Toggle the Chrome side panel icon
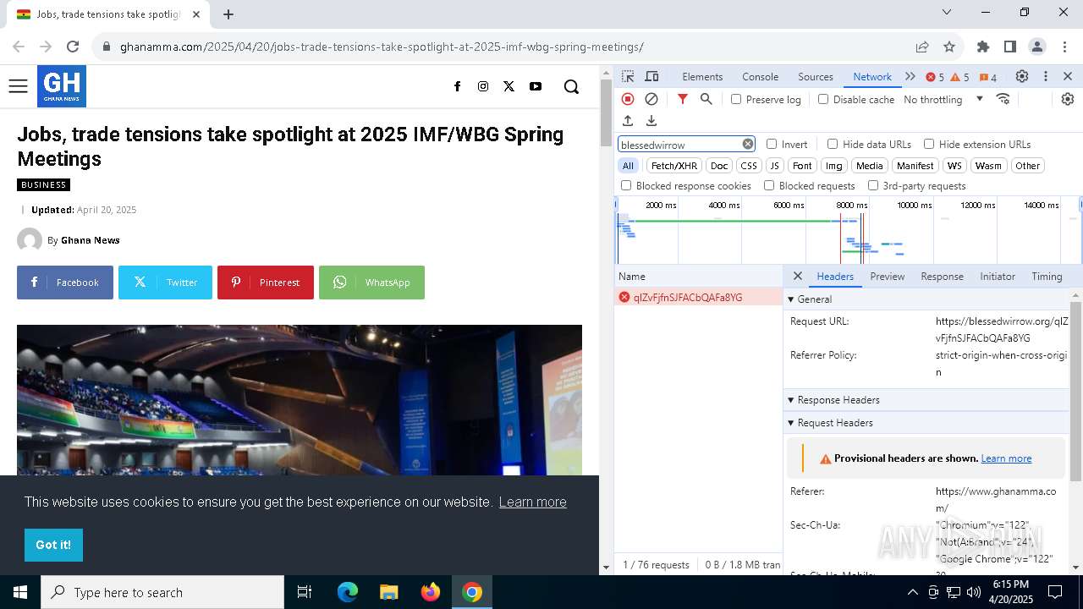 1010,47
